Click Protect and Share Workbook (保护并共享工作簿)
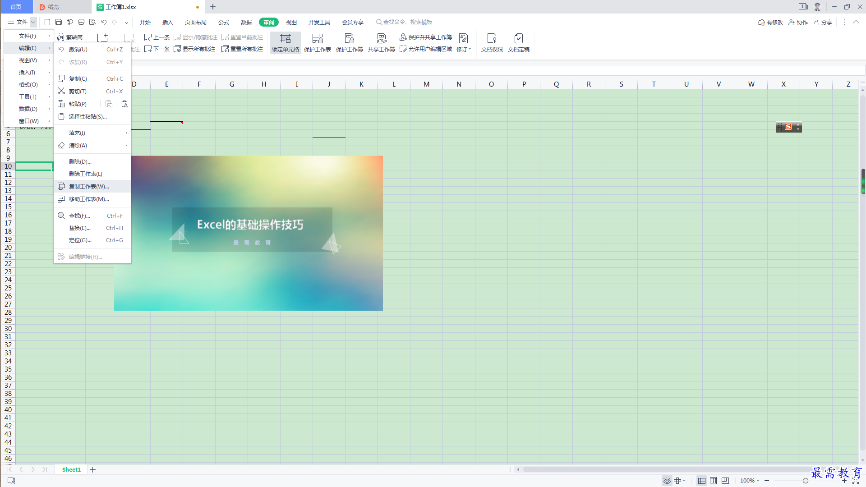866x487 pixels. click(426, 37)
